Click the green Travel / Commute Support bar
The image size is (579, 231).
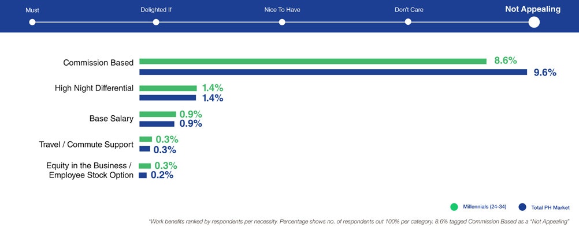[x=146, y=139]
